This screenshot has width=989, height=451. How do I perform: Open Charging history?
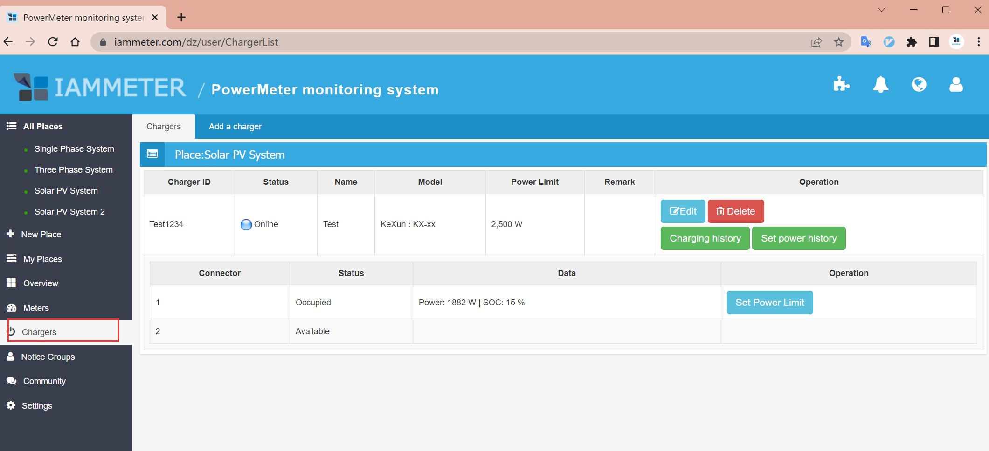(x=705, y=238)
